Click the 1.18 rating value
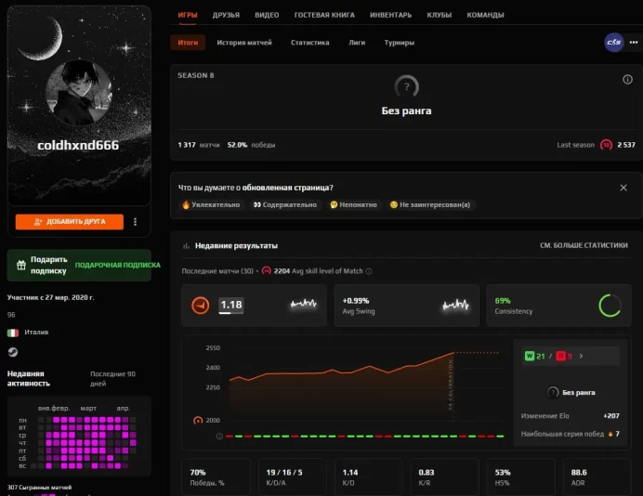Screen dimensions: 643x496 [231, 305]
